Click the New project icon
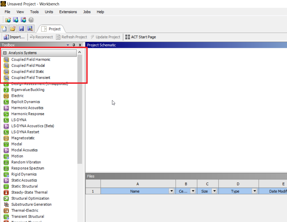Viewport: 287px width, 222px height. pos(4,29)
